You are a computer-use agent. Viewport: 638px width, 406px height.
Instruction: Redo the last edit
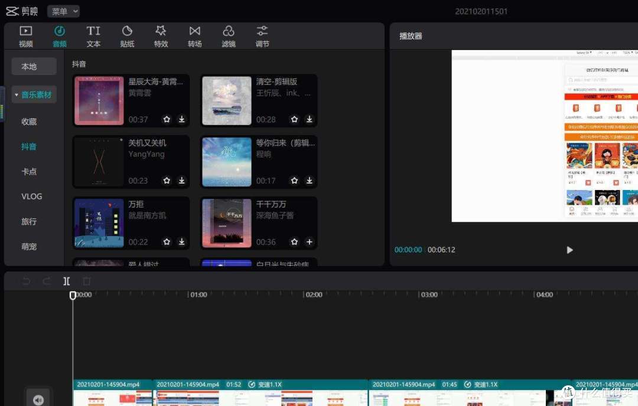coord(47,281)
